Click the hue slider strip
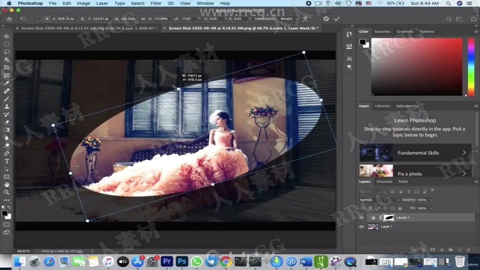The height and width of the screenshot is (270, 480). [x=471, y=67]
